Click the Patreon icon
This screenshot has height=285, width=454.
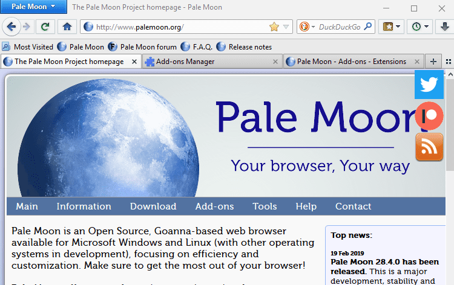coord(429,116)
